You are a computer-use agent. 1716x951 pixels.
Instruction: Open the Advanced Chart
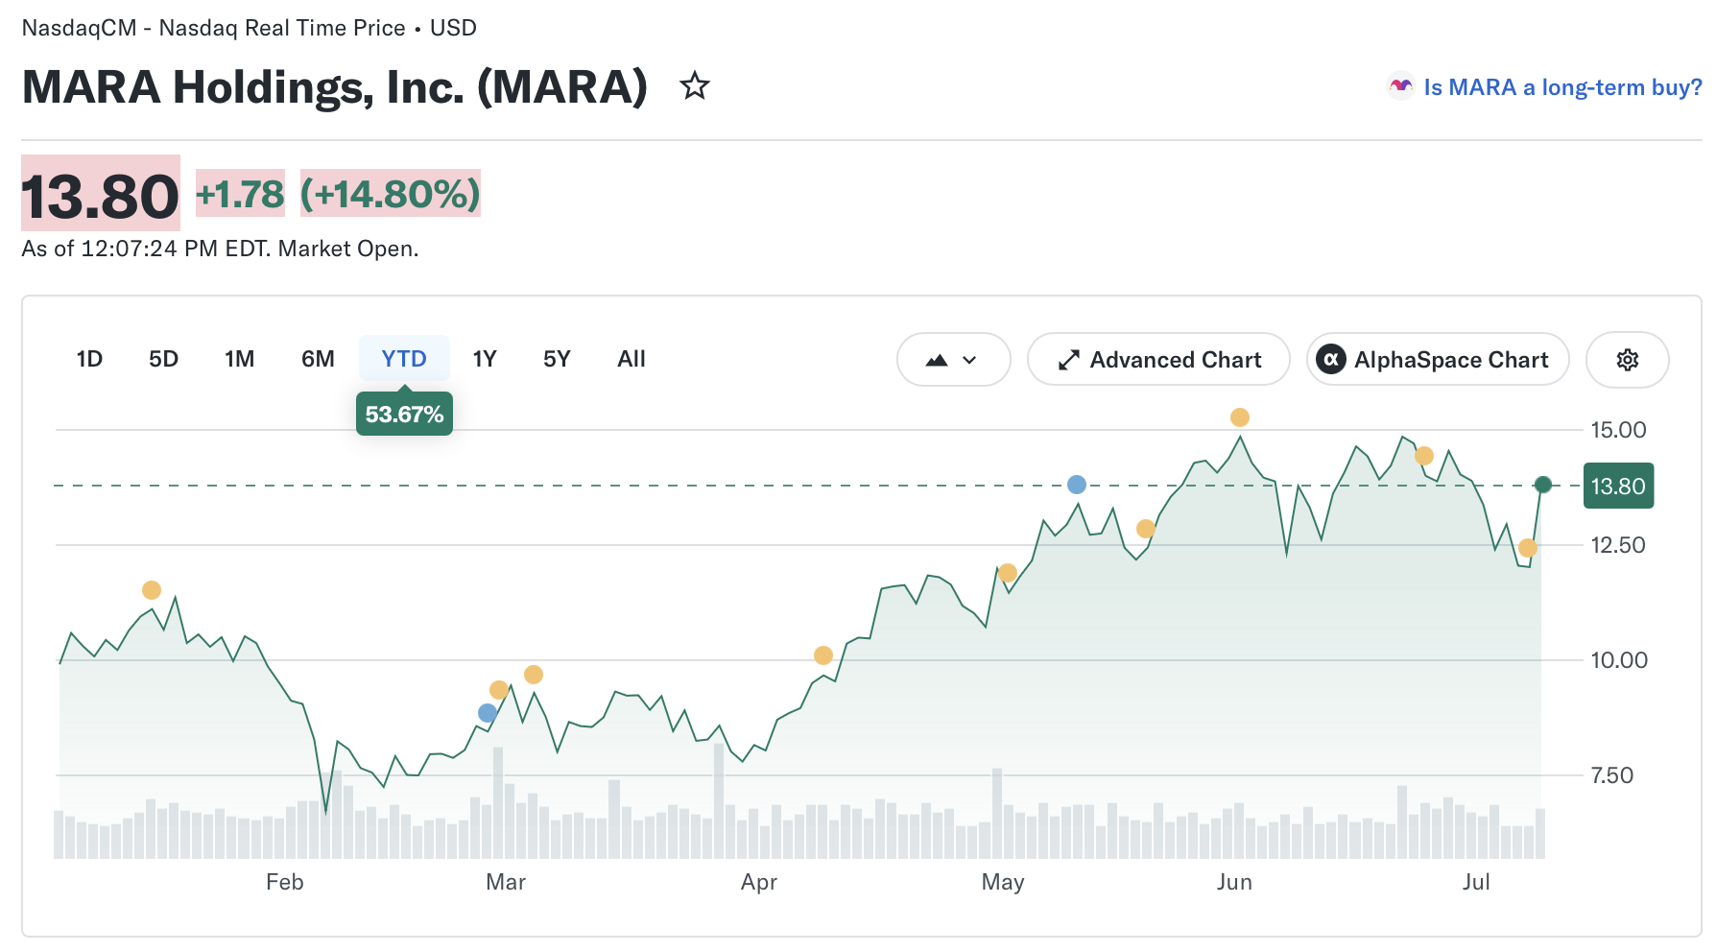tap(1158, 360)
